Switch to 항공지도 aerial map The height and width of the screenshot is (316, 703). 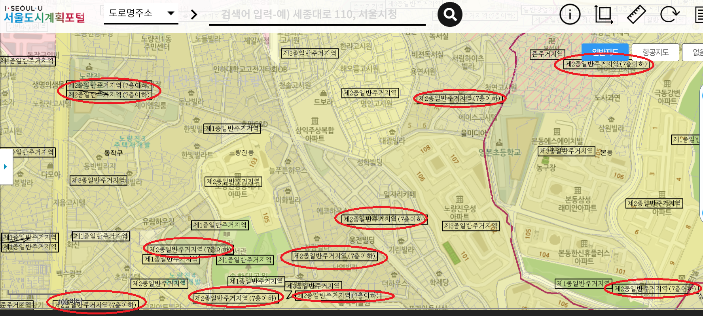tap(656, 52)
